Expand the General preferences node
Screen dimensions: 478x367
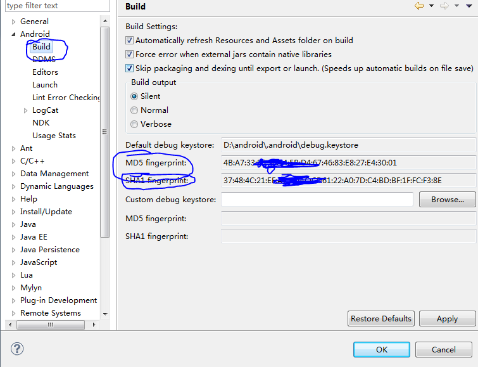pyautogui.click(x=13, y=22)
